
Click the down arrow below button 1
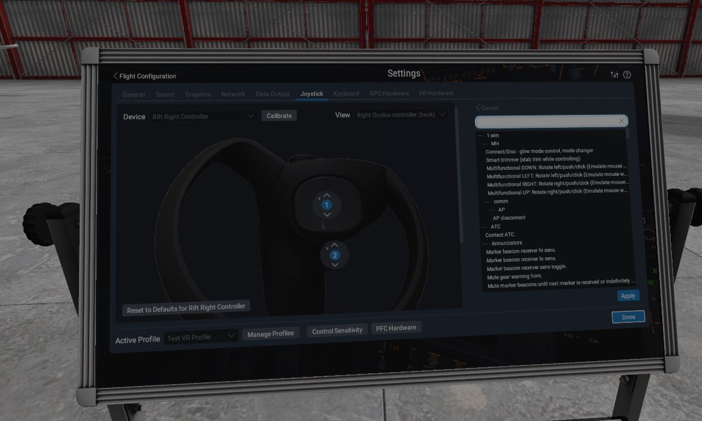pyautogui.click(x=327, y=215)
